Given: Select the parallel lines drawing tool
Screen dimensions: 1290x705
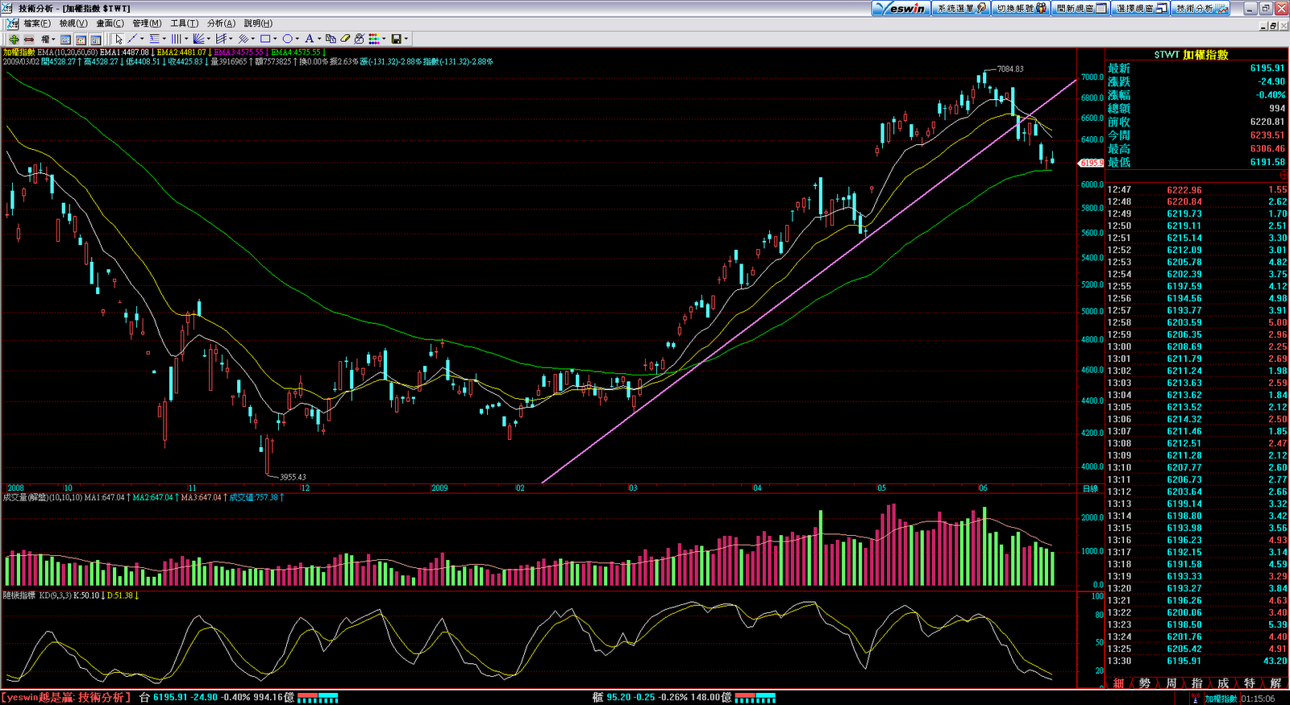Looking at the screenshot, I should 243,39.
